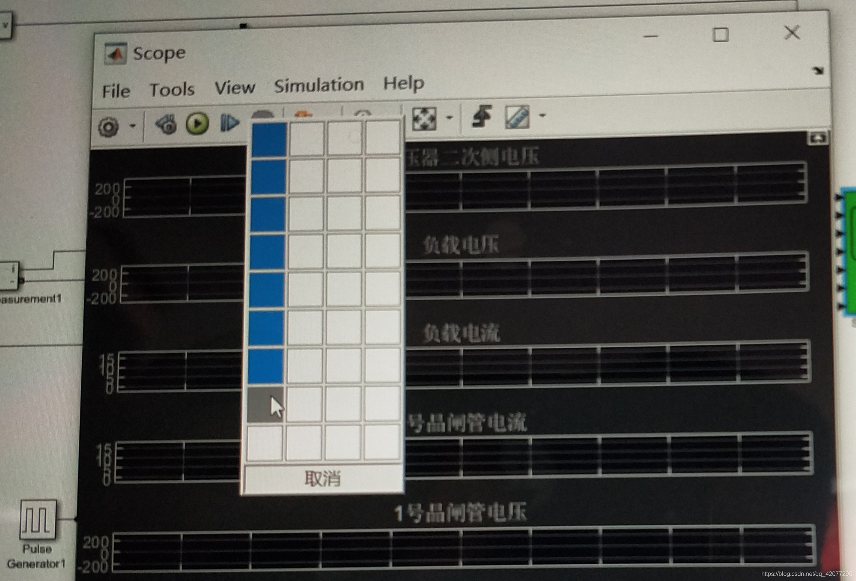Expand the gear icon dropdown arrow
Viewport: 856px width, 581px height.
[x=133, y=126]
